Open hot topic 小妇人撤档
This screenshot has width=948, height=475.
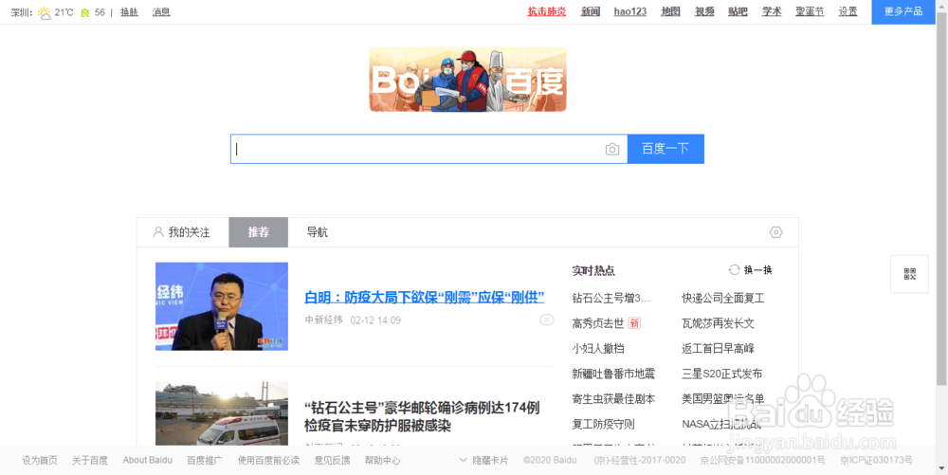(597, 349)
